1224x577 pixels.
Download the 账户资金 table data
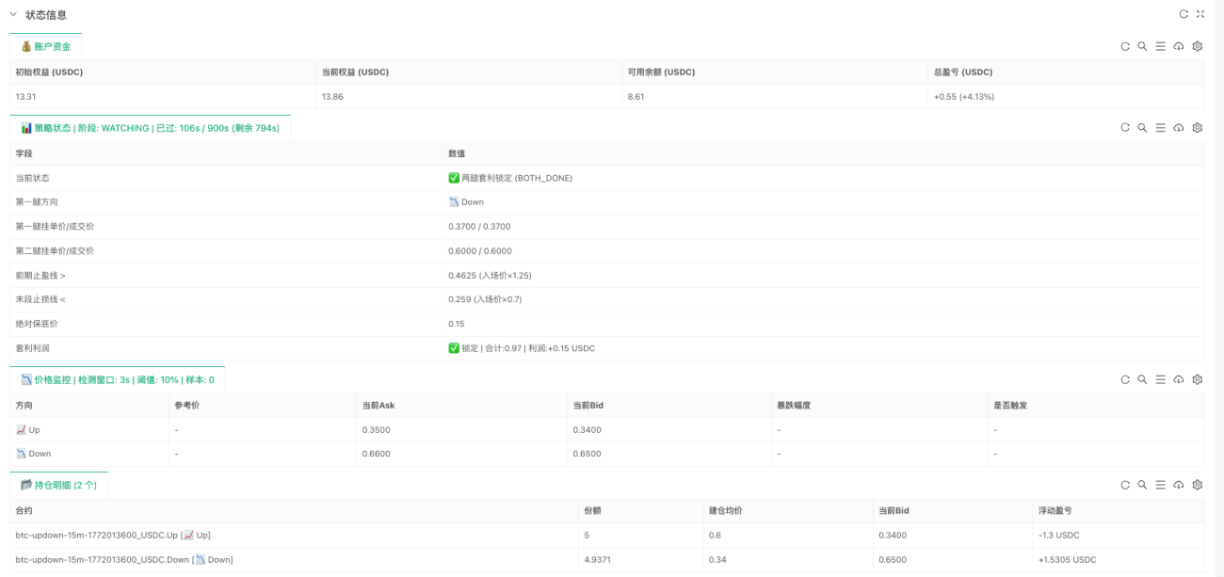(1179, 46)
